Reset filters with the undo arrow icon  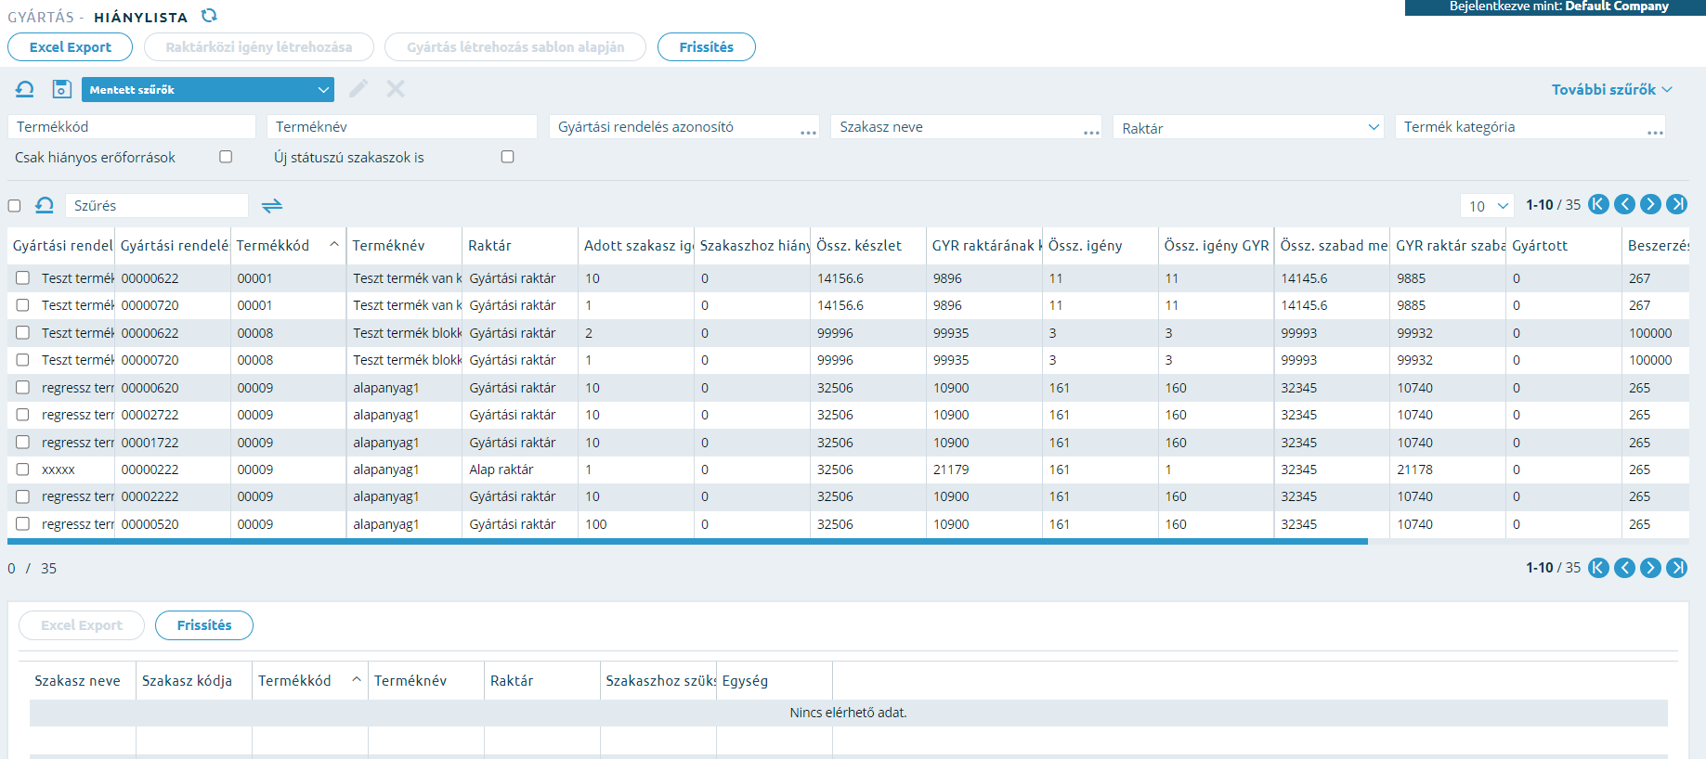tap(25, 89)
